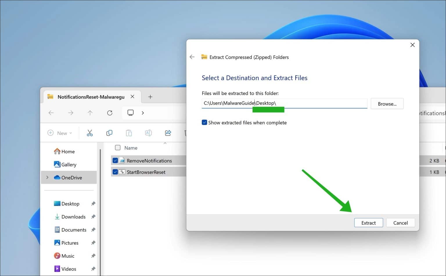Select the Copy icon in the toolbar
Image resolution: width=446 pixels, height=276 pixels.
pyautogui.click(x=109, y=133)
